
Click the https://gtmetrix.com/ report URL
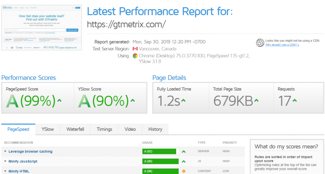pos(126,24)
